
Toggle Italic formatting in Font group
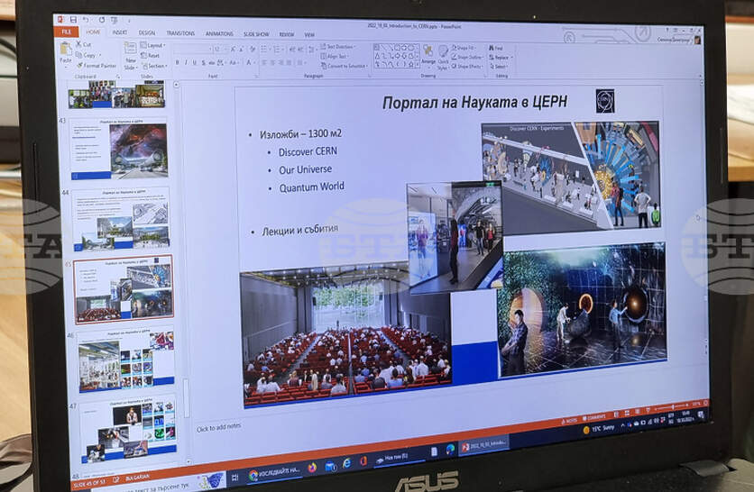[x=187, y=62]
